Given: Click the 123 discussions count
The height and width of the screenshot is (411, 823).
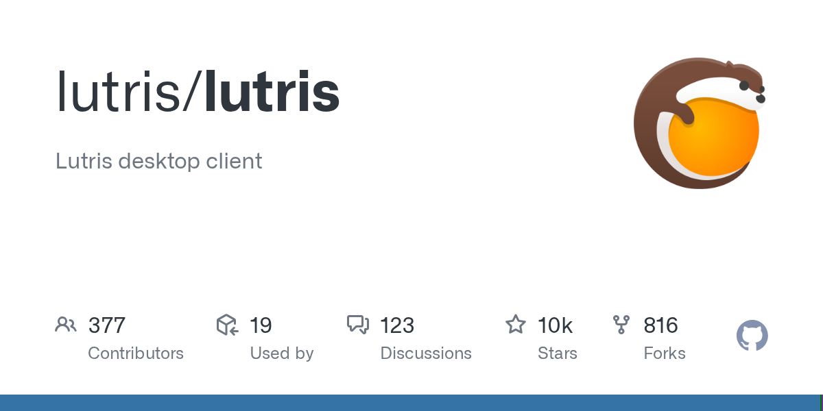Looking at the screenshot, I should (x=397, y=325).
